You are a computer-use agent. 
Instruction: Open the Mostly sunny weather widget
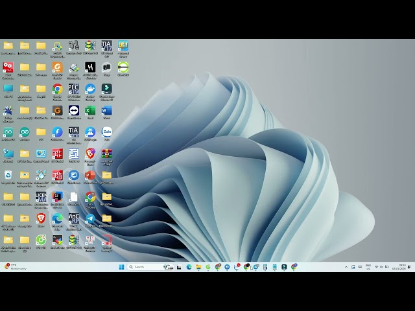coord(16,266)
